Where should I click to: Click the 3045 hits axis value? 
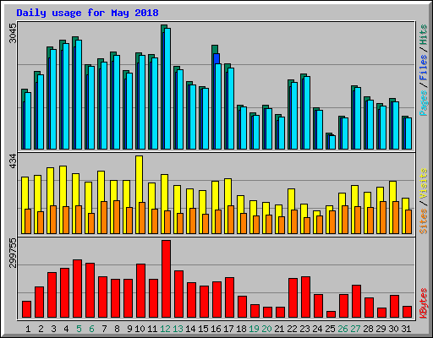pyautogui.click(x=13, y=33)
